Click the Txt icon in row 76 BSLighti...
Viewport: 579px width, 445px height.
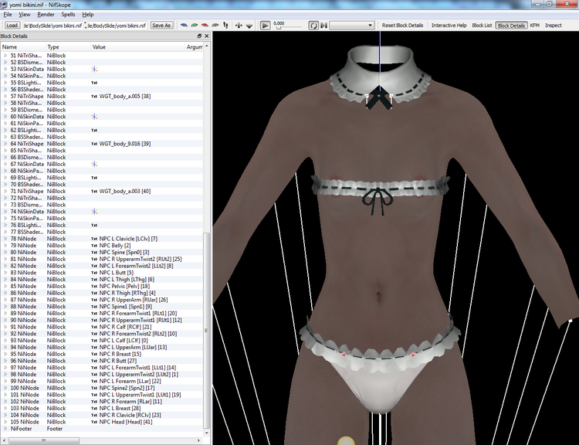[x=94, y=225]
